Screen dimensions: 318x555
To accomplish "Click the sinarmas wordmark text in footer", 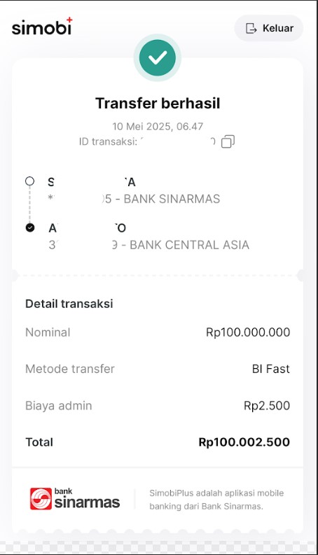I will (x=87, y=503).
